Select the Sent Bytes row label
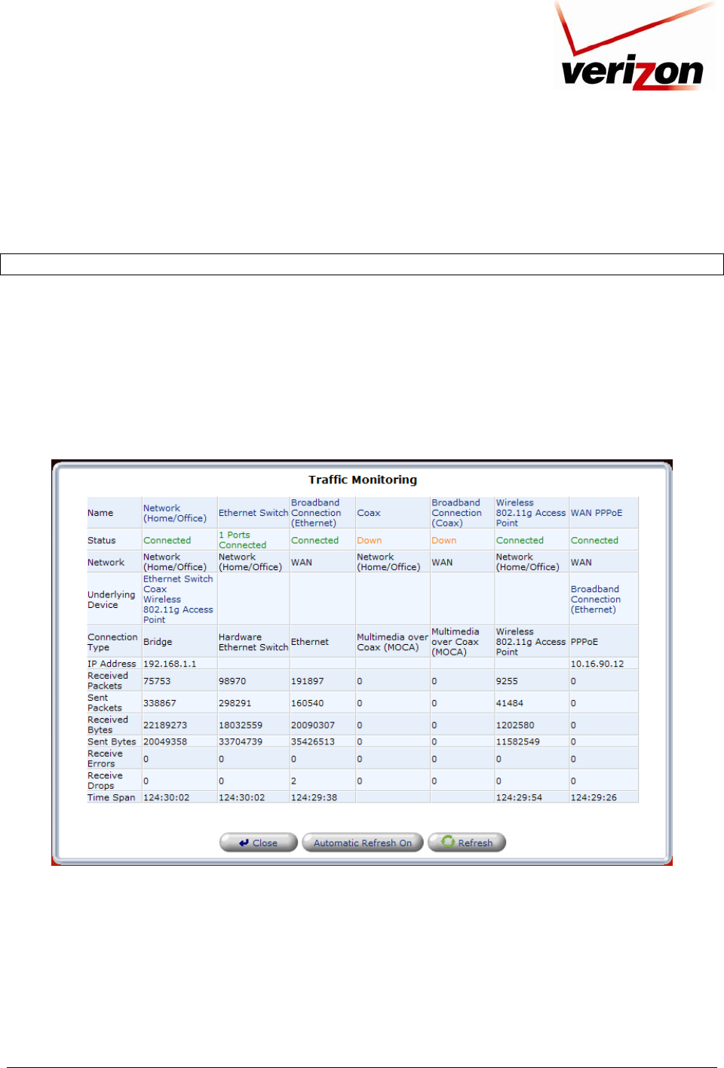The height and width of the screenshot is (1068, 724). click(x=112, y=741)
